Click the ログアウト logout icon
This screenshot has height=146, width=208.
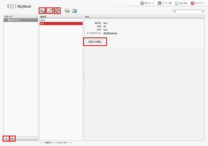pyautogui.click(x=192, y=3)
